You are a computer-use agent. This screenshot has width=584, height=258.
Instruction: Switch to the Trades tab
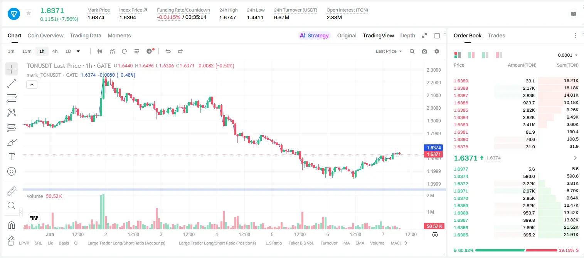point(496,35)
